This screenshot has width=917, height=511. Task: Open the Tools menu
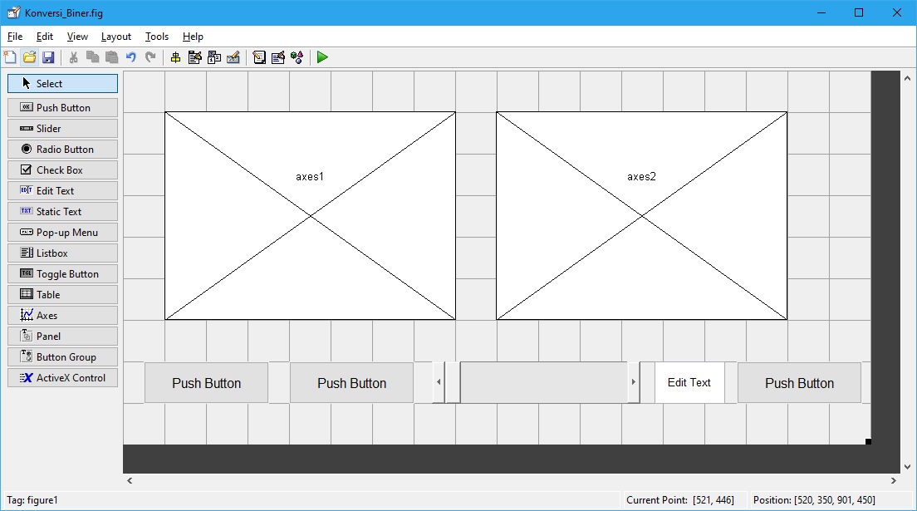tap(156, 37)
